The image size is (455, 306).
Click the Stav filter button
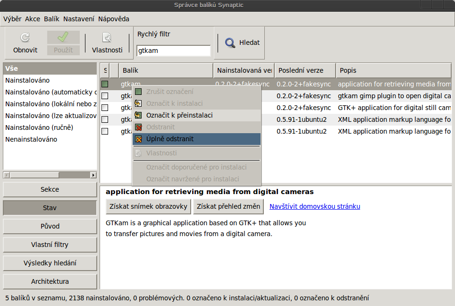pyautogui.click(x=50, y=208)
